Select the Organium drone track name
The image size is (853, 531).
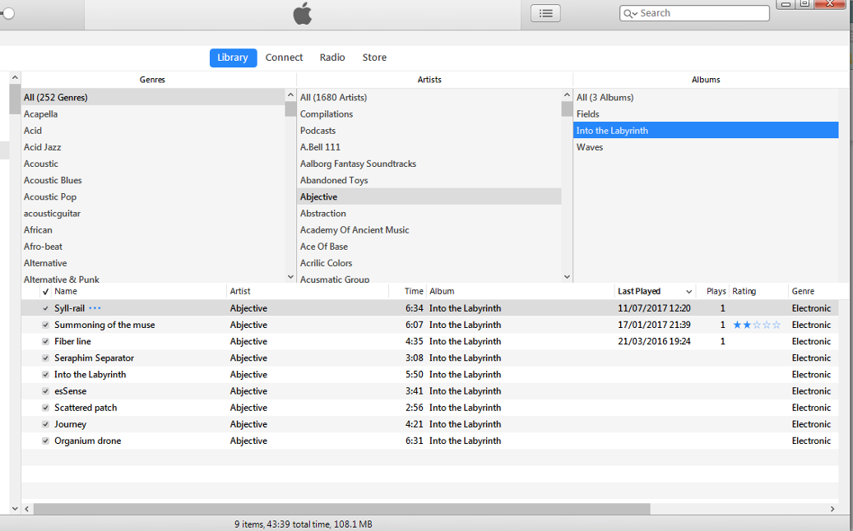[x=87, y=441]
